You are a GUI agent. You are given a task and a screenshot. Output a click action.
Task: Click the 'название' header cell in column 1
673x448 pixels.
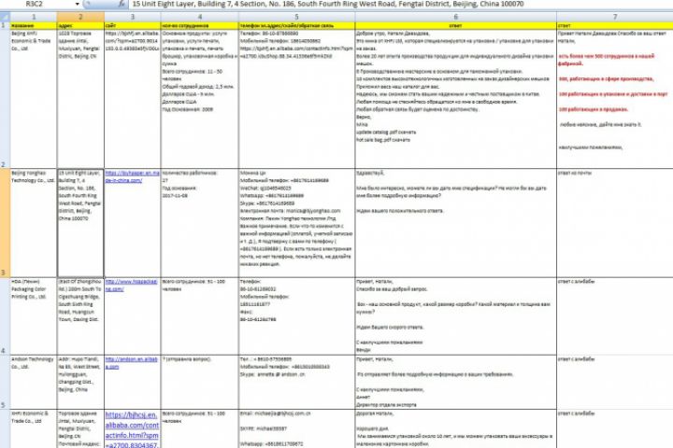[x=34, y=26]
